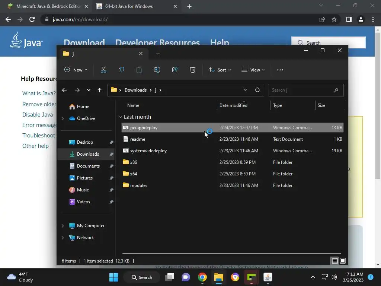Click the Copy icon in Explorer toolbar
381x286 pixels.
point(121,70)
